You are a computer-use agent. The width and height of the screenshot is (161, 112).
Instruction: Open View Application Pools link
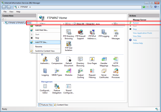coord(142,33)
